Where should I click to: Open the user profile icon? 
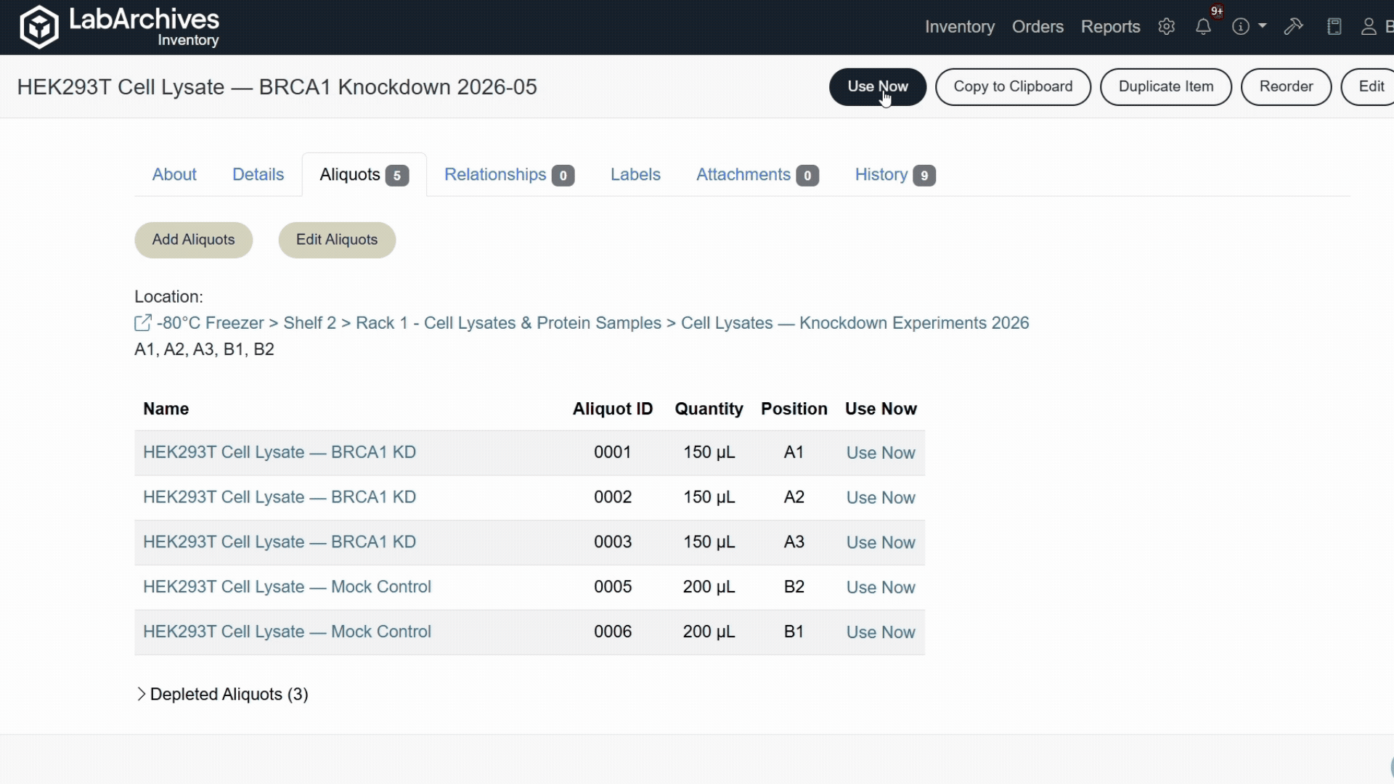[1369, 27]
